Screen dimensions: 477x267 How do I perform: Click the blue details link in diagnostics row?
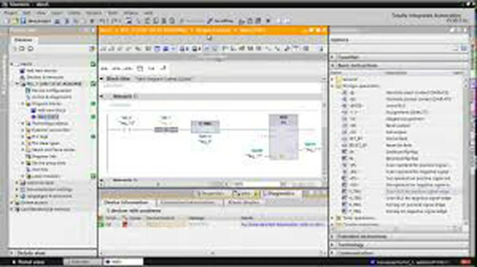coord(282,225)
